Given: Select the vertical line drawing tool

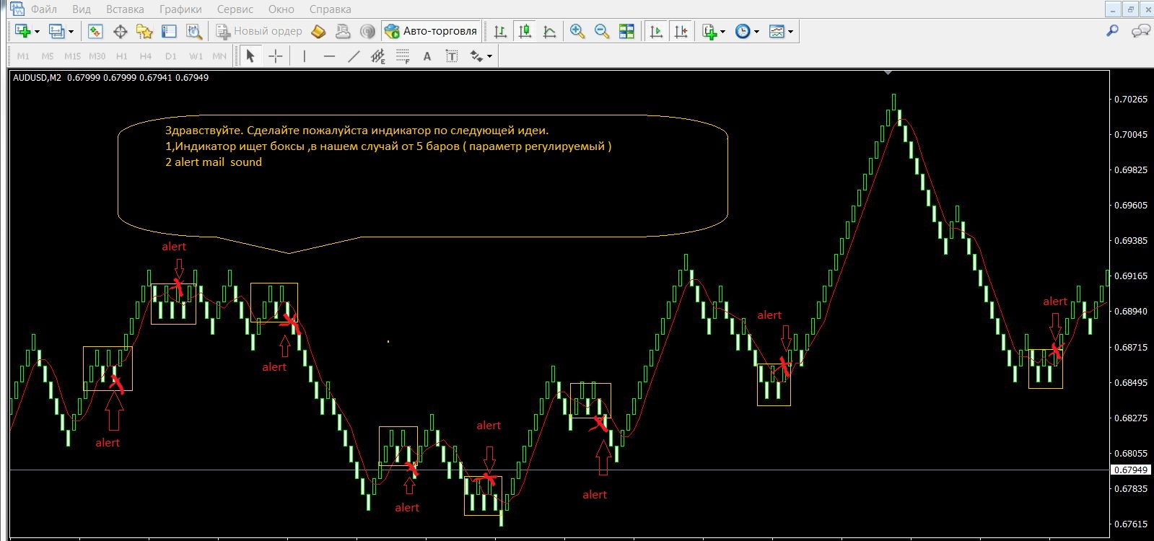Looking at the screenshot, I should click(x=305, y=56).
